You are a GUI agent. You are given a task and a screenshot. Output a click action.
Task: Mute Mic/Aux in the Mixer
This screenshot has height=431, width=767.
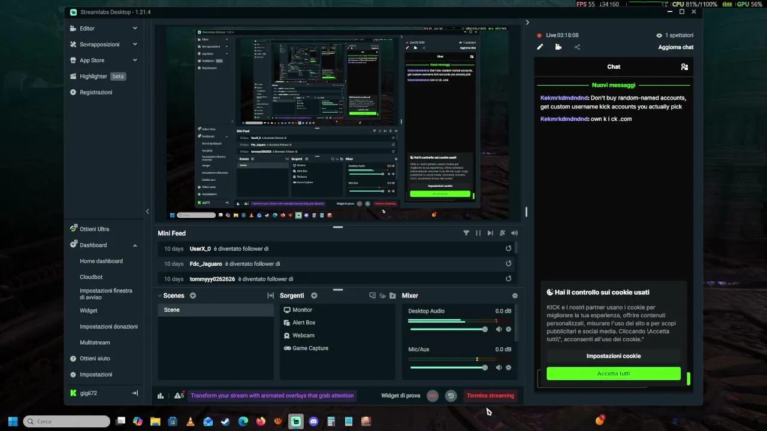click(x=499, y=368)
